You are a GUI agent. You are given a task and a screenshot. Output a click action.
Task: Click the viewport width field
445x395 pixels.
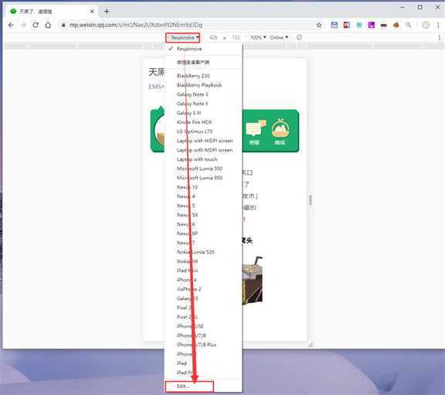coord(213,37)
